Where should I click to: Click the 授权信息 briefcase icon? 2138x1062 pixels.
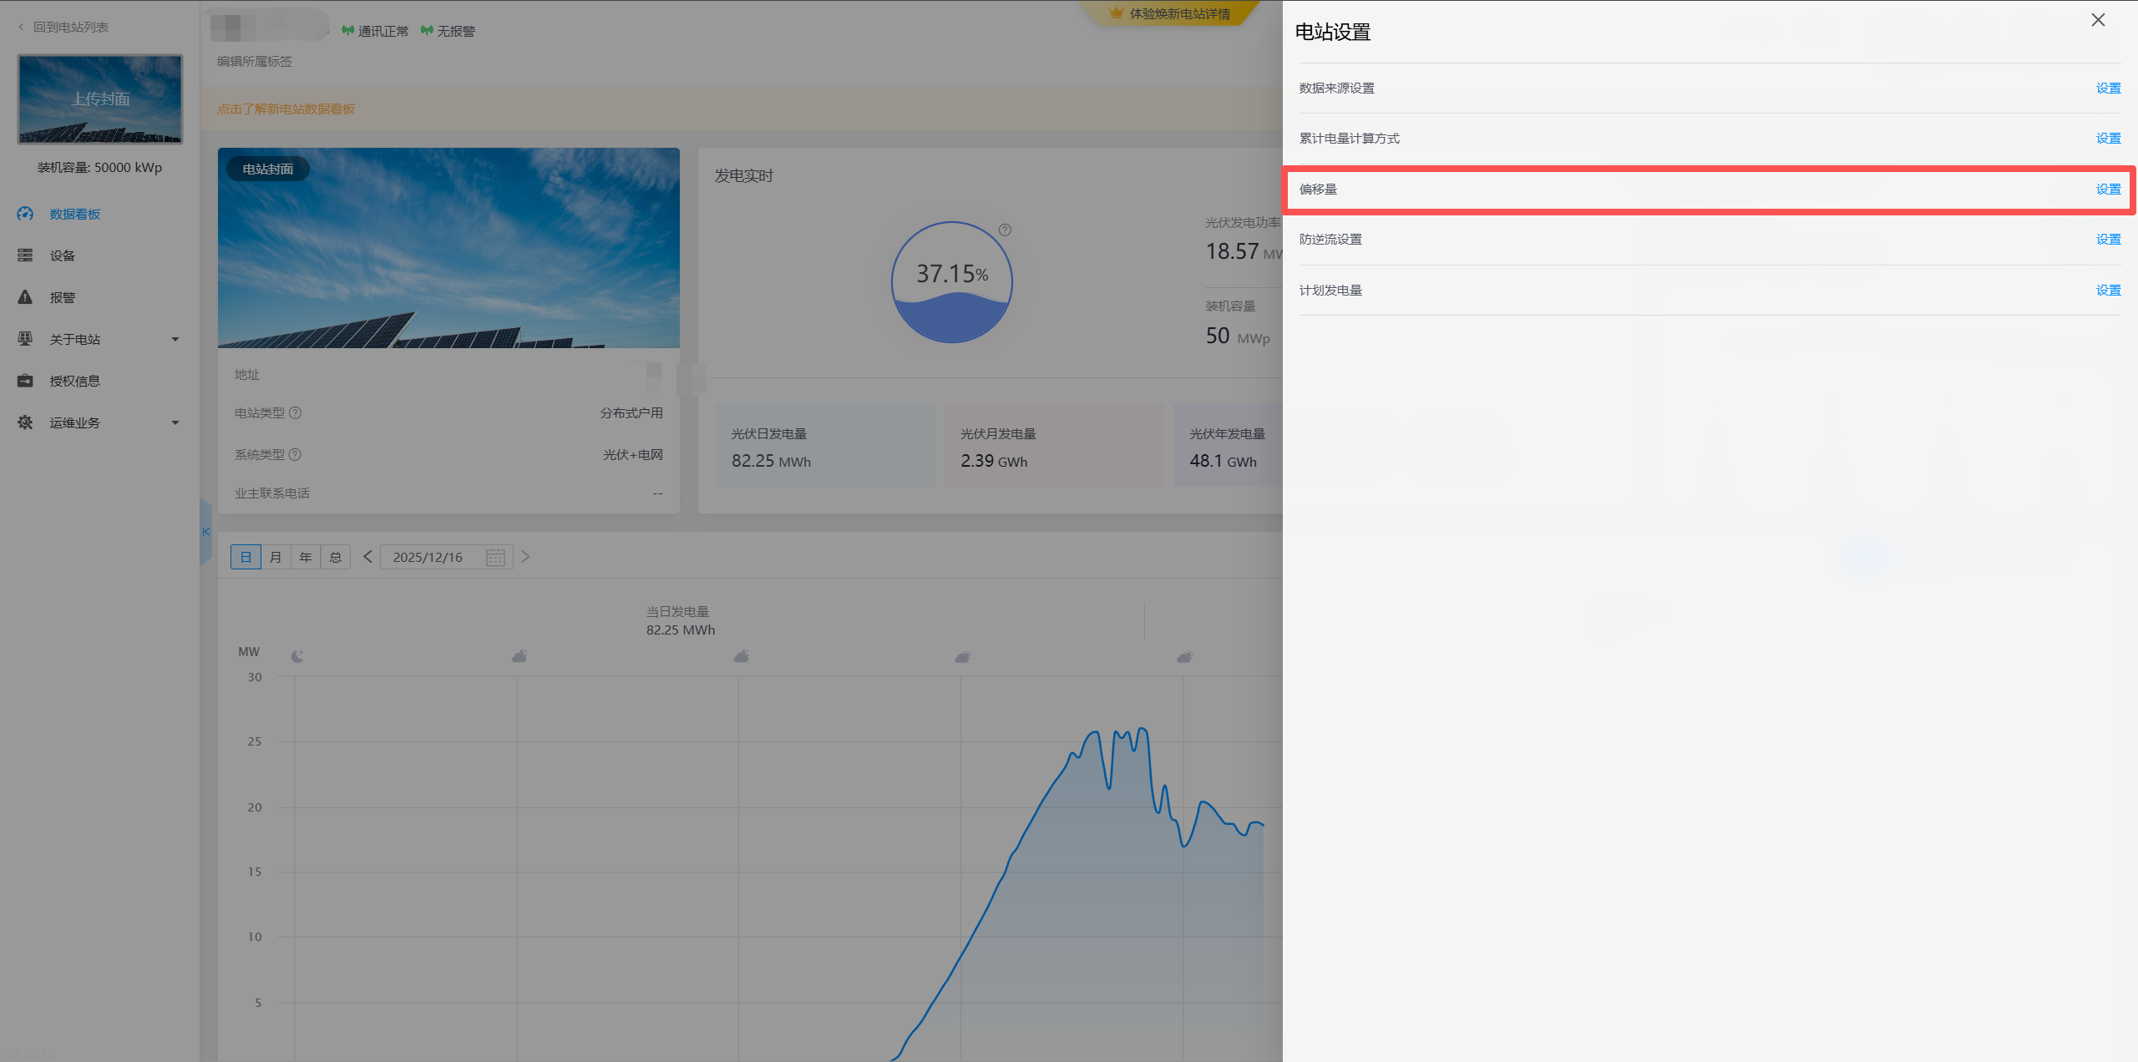[x=25, y=381]
